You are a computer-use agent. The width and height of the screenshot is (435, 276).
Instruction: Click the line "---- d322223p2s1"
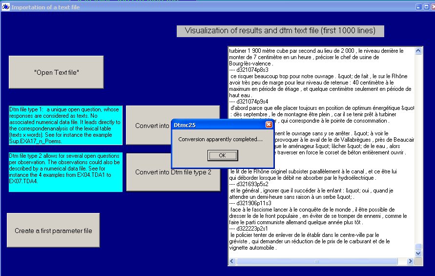point(249,229)
